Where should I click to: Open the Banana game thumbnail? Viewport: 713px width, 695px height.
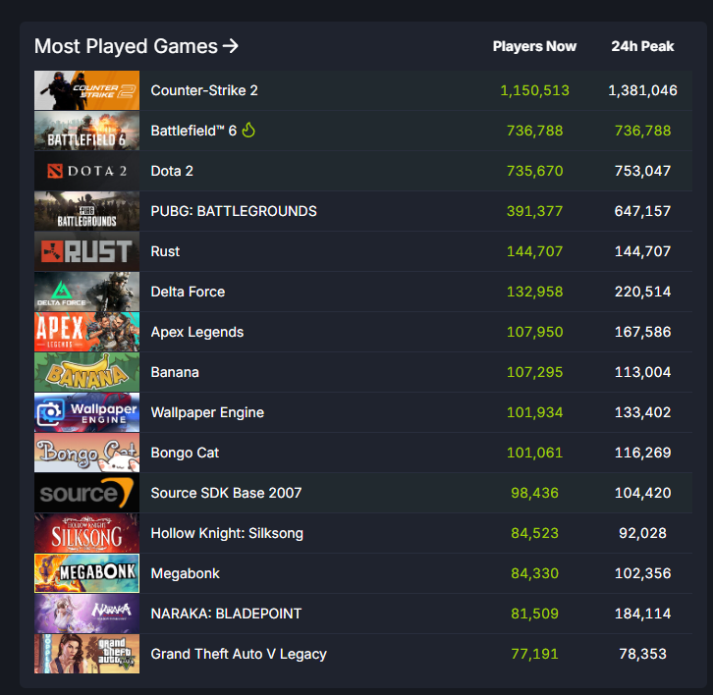pyautogui.click(x=86, y=372)
